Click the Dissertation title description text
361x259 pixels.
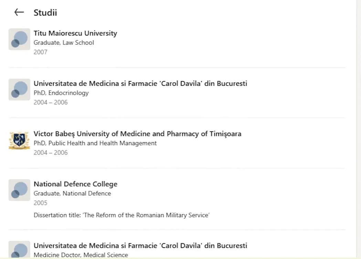(x=121, y=215)
